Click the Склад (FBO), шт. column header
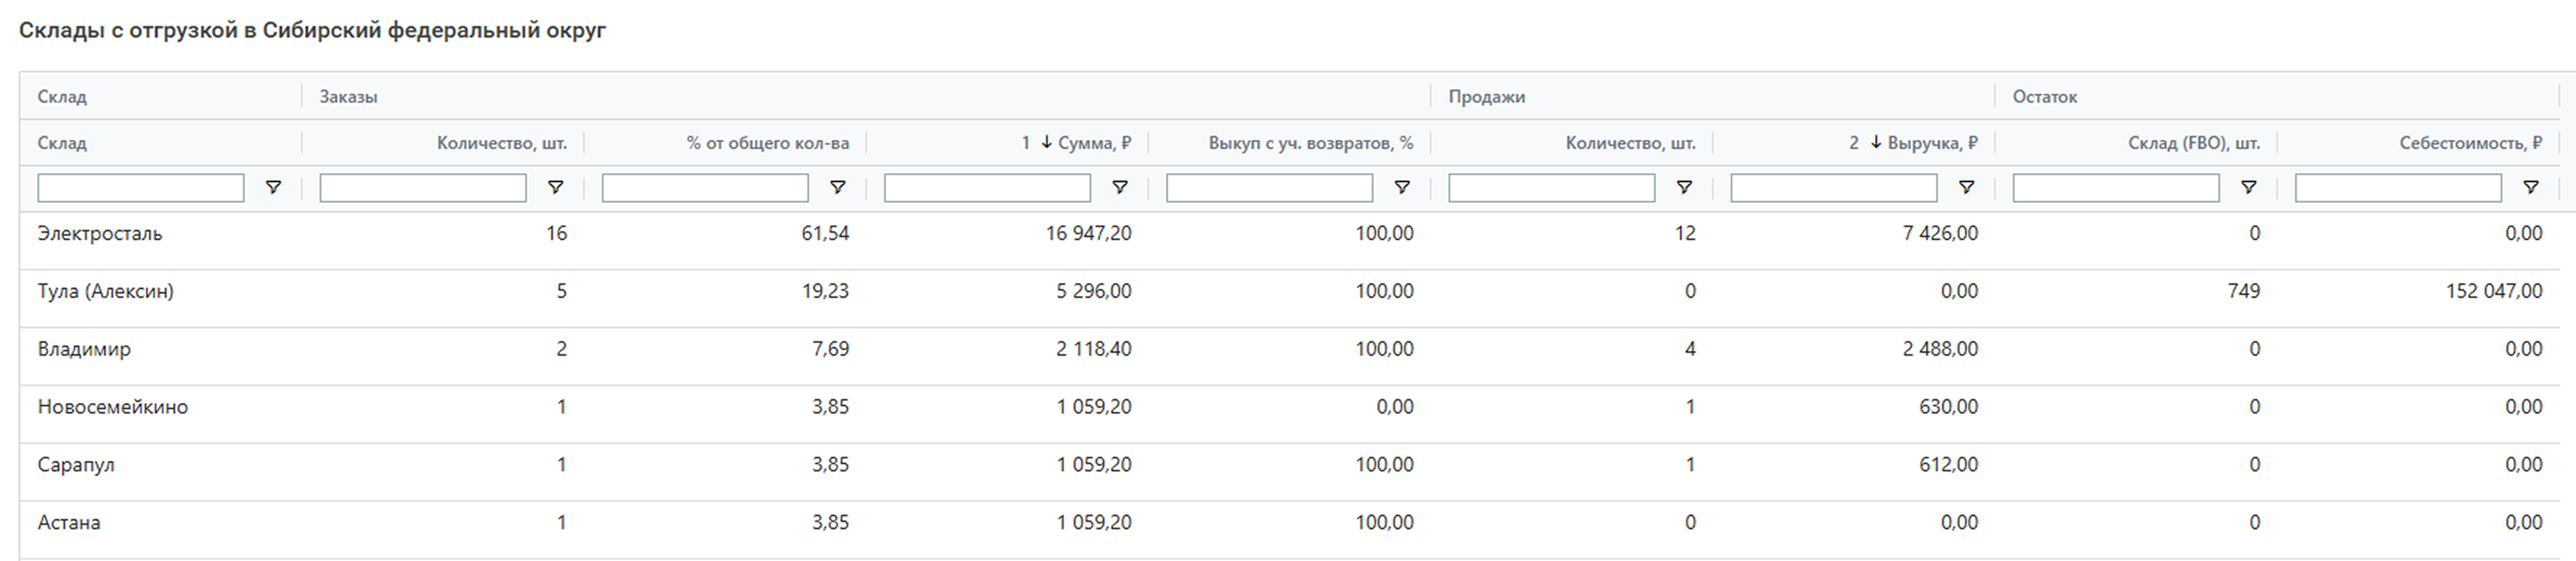The width and height of the screenshot is (2576, 561). [x=2193, y=142]
